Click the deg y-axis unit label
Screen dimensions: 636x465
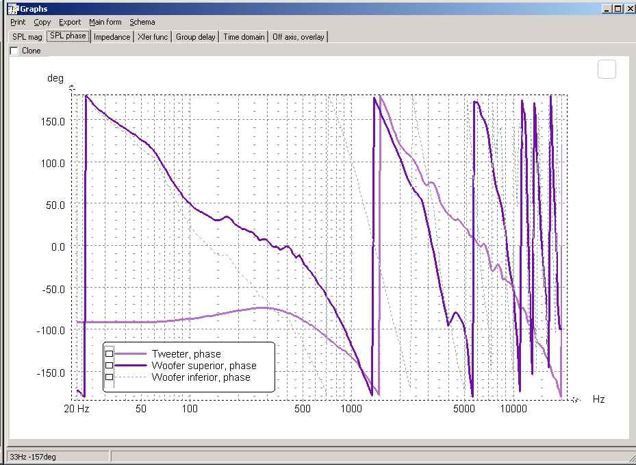(55, 78)
